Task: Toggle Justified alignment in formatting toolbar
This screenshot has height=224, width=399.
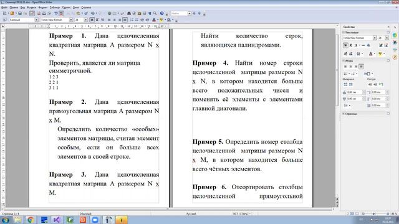Action: click(125, 19)
